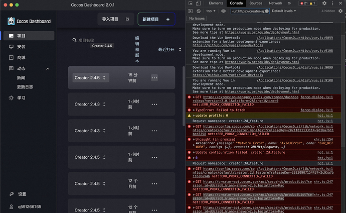This screenshot has height=213, width=346.
Task: Click the 新建项目 new project button
Action: coord(156,19)
